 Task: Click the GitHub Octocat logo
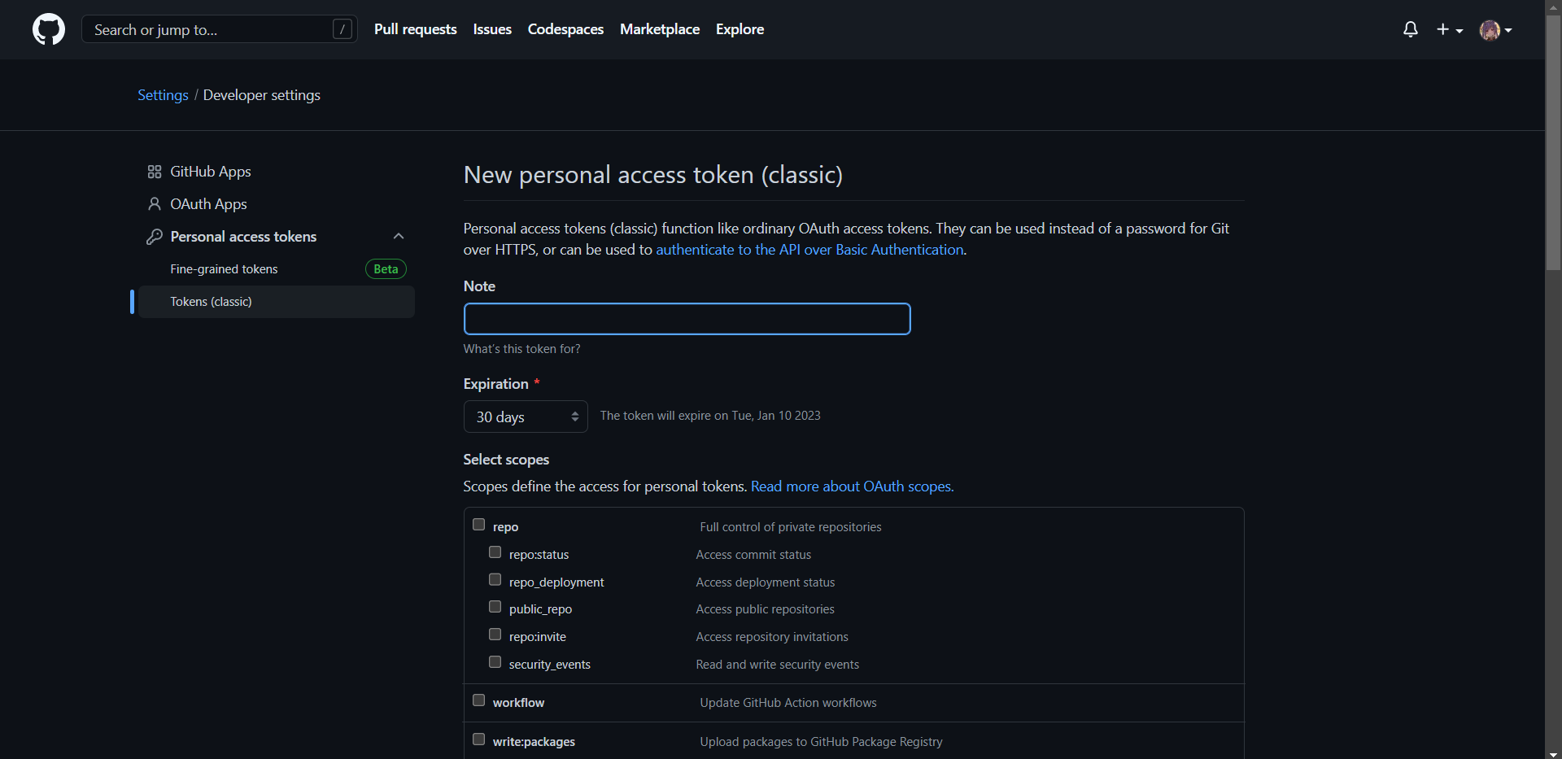coord(49,29)
